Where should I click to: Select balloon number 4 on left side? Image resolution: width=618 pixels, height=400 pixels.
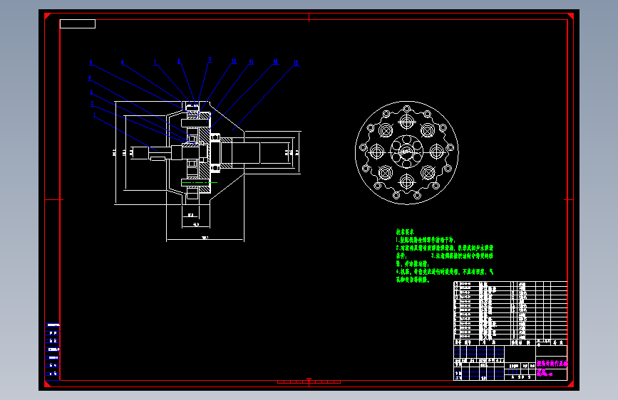click(x=90, y=78)
